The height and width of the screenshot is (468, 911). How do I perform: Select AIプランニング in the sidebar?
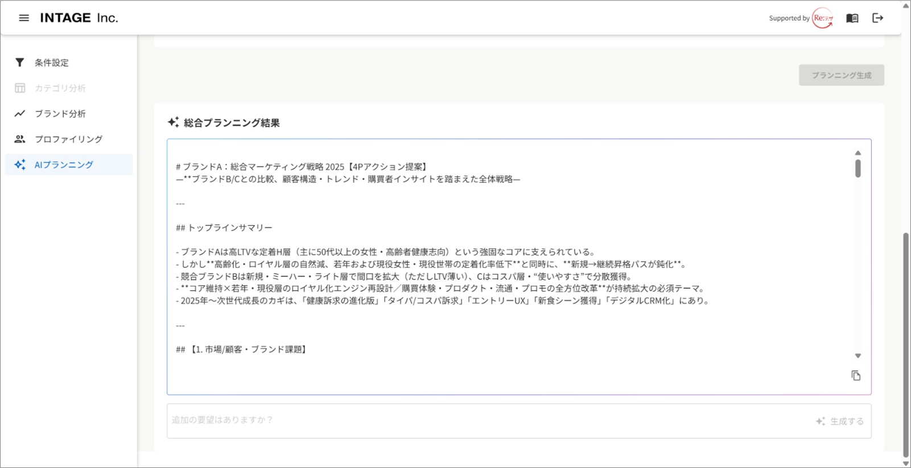pyautogui.click(x=64, y=165)
